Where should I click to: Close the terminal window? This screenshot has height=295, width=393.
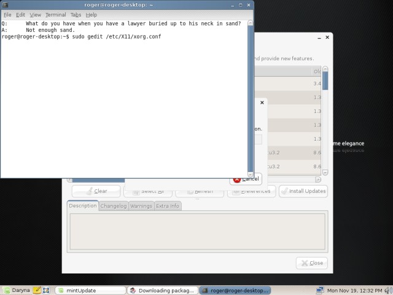249,5
